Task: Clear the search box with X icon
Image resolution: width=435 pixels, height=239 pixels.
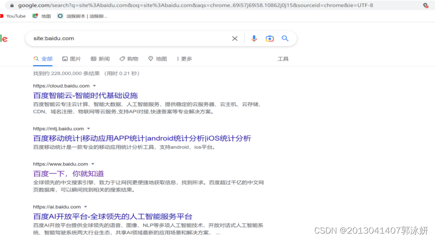Action: coord(235,38)
